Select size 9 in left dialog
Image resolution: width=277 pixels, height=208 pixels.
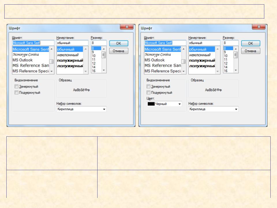pos(96,52)
